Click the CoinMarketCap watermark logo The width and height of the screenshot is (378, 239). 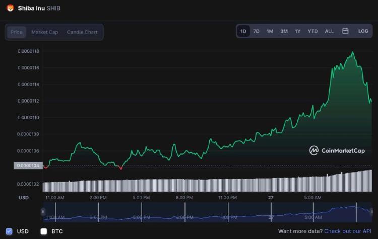[x=337, y=150]
